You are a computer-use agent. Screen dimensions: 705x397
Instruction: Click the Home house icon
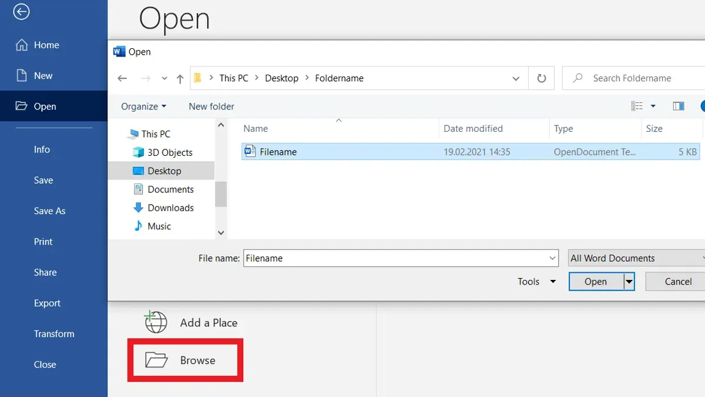pos(22,45)
